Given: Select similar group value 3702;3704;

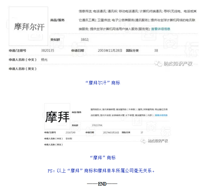Looking at the screenshot, I should [97, 125].
